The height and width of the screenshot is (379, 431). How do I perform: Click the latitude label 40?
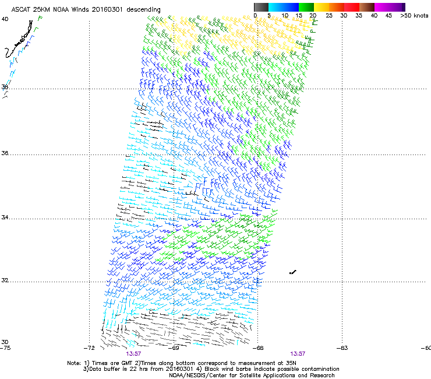pos(5,19)
